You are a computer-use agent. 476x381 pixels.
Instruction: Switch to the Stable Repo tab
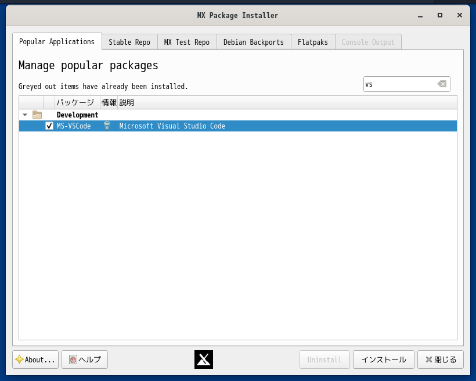click(129, 42)
